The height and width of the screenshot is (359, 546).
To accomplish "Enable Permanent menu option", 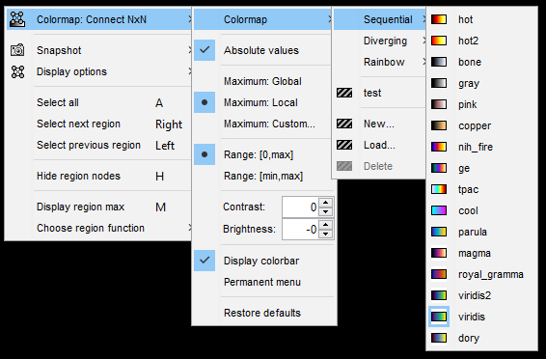I will point(262,282).
